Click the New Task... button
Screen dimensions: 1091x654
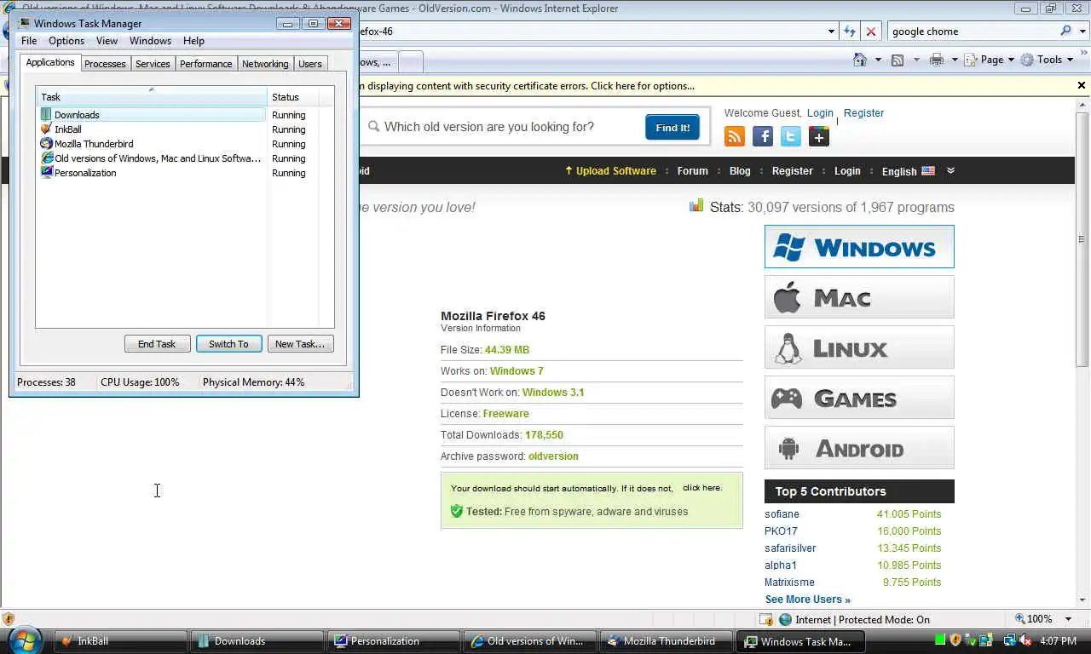point(300,344)
